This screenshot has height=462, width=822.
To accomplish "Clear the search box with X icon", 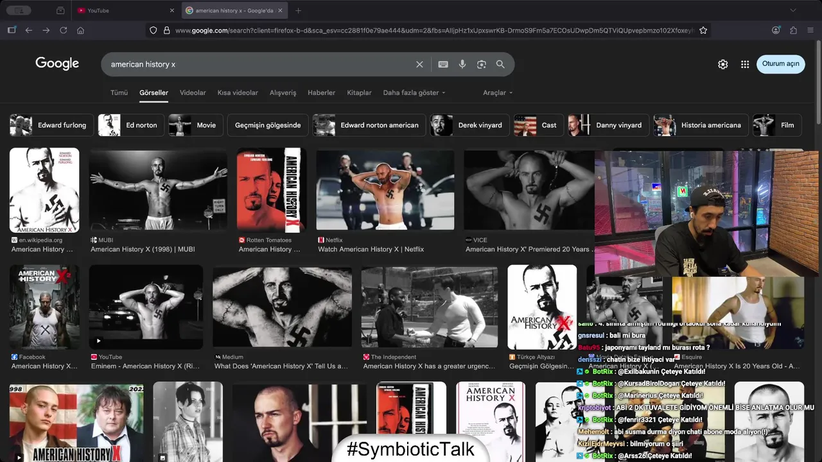I will point(419,64).
